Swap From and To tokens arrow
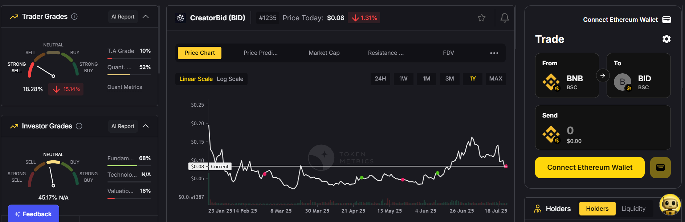Image resolution: width=685 pixels, height=222 pixels. click(x=603, y=75)
